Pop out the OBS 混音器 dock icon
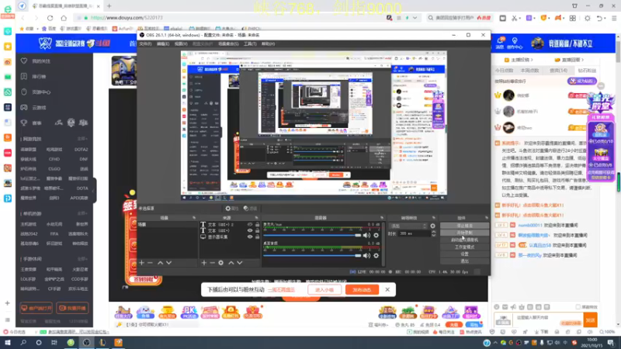621x349 pixels. (x=382, y=218)
